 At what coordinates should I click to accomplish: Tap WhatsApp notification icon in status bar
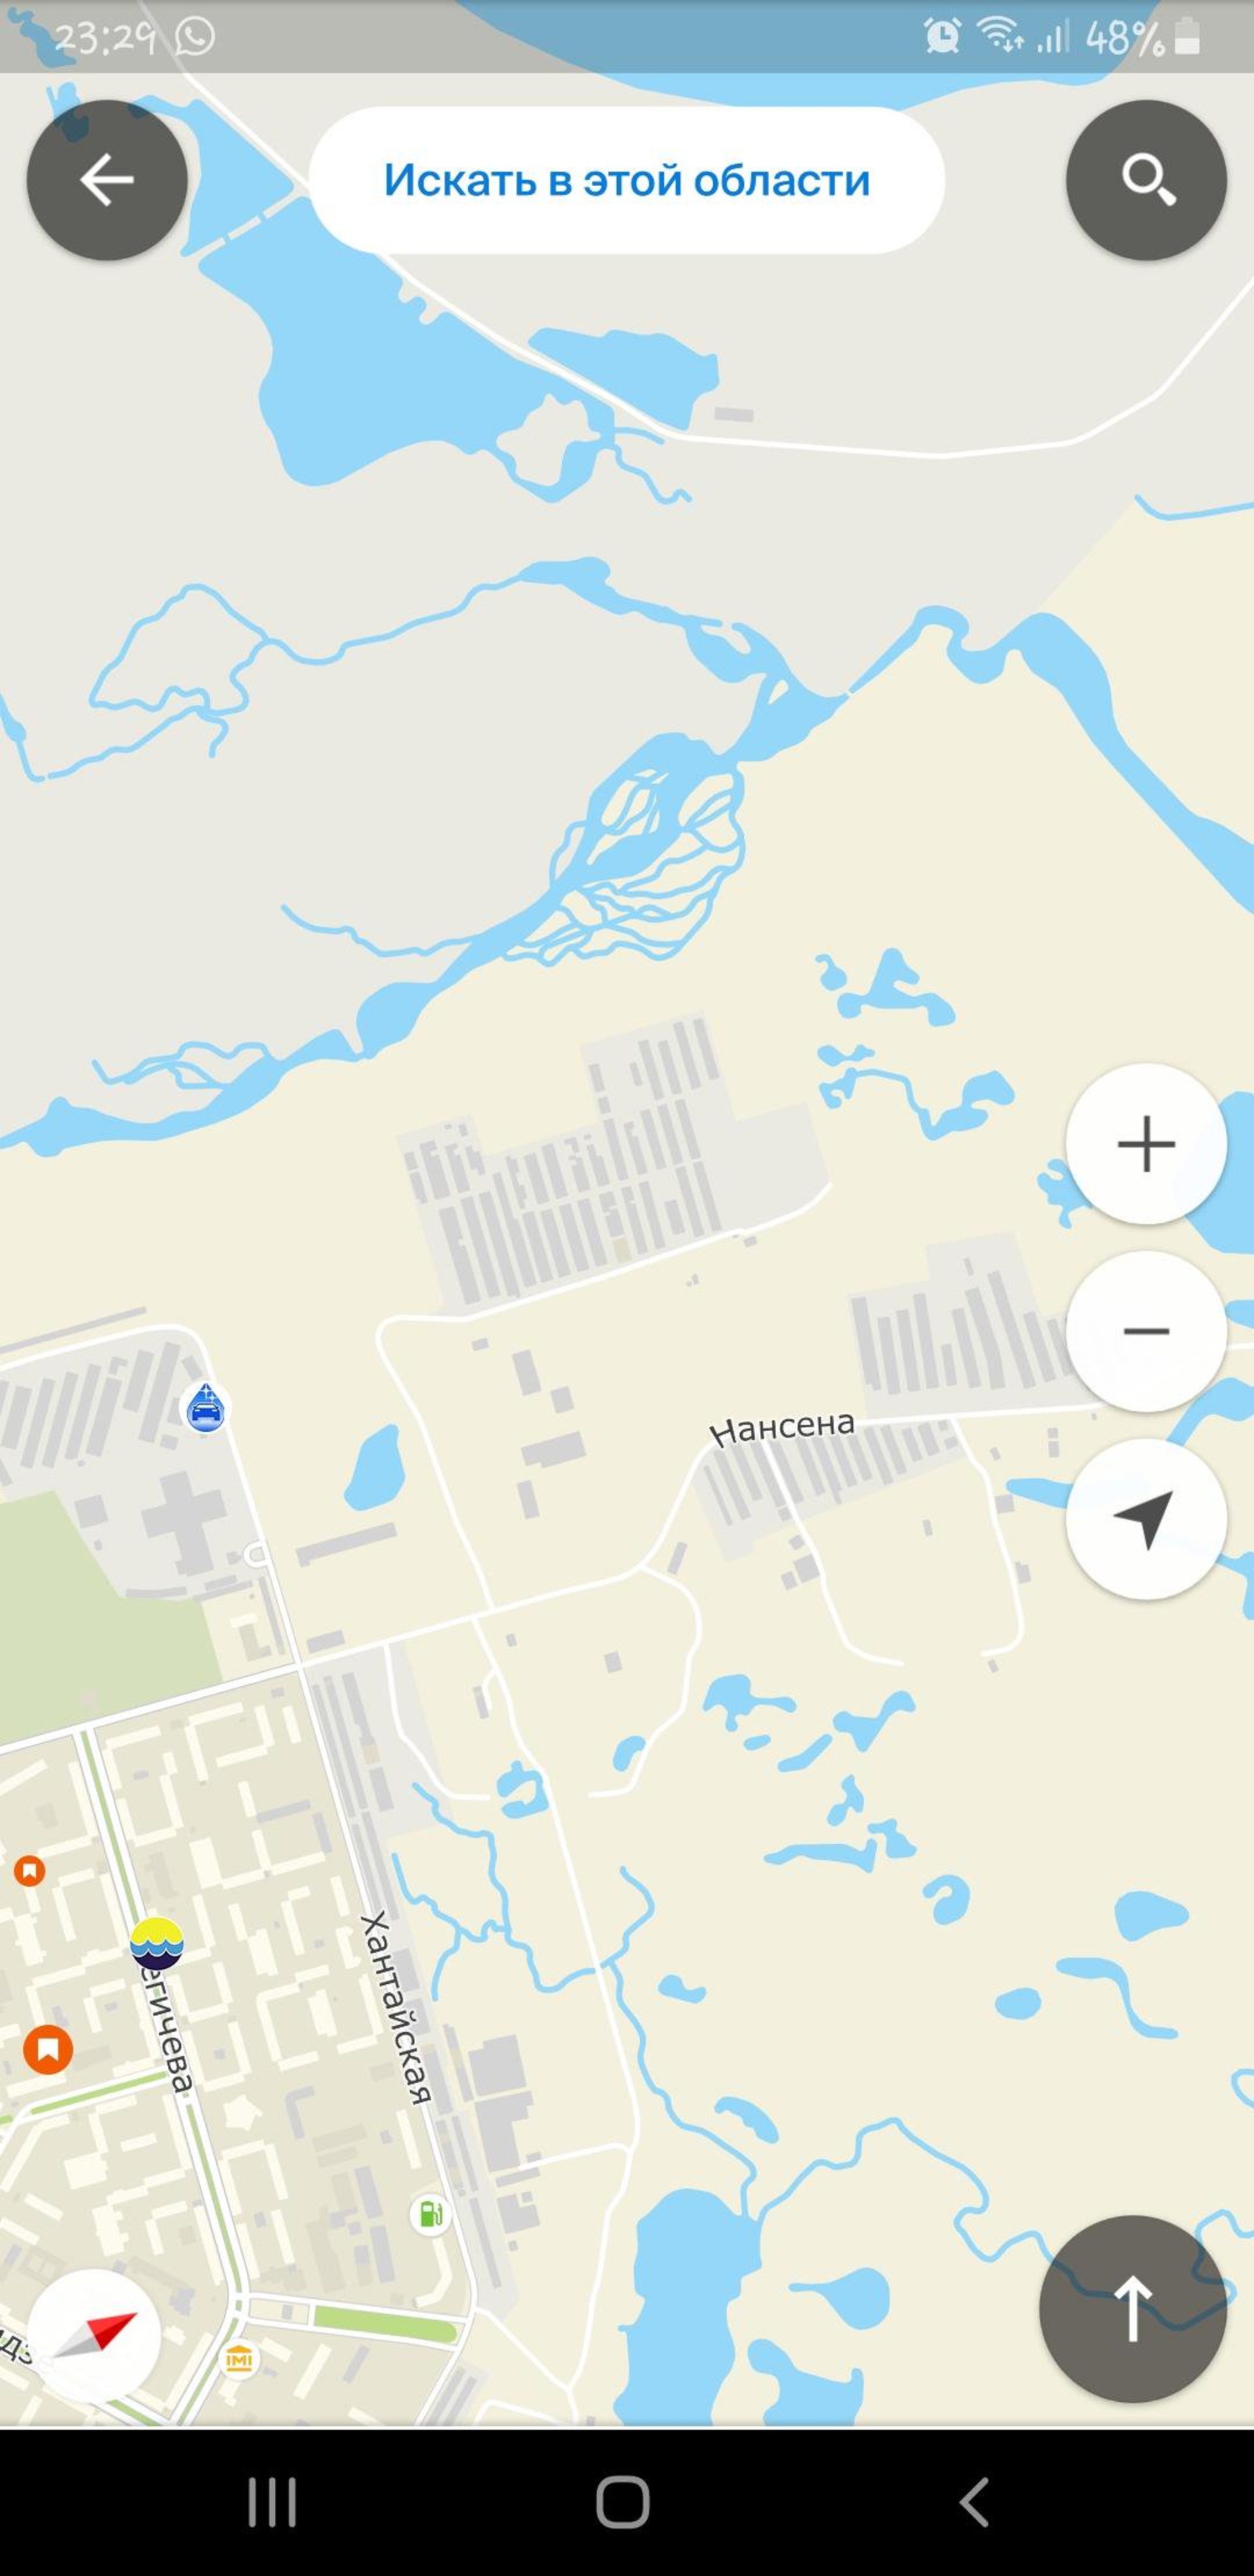(x=195, y=37)
